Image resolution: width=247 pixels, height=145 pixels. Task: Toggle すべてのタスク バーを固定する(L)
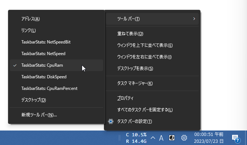coord(152,110)
